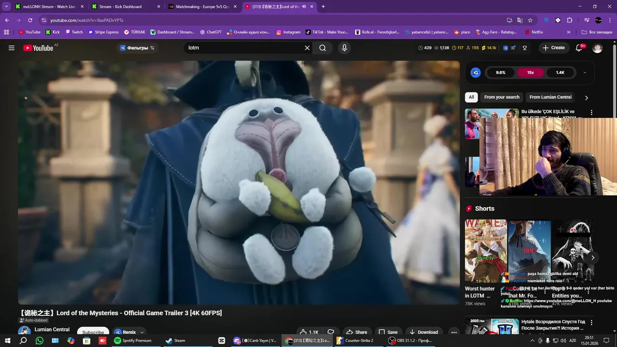The image size is (617, 347).
Task: Select the 'From your search' chip
Action: click(502, 97)
